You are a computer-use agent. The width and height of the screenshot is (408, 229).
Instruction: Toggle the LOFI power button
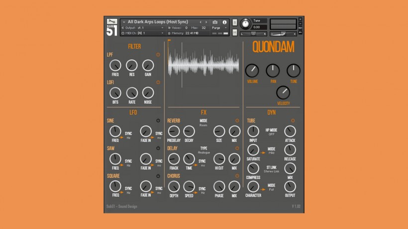158,82
